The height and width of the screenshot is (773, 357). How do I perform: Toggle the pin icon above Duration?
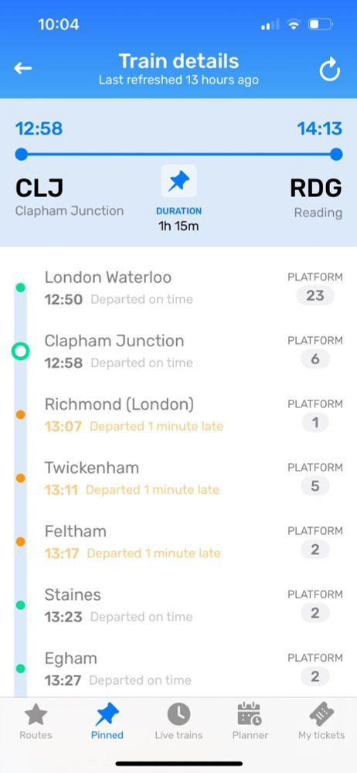(178, 182)
